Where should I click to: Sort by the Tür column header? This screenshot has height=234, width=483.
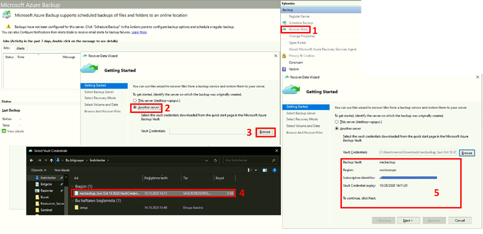coord(186,178)
